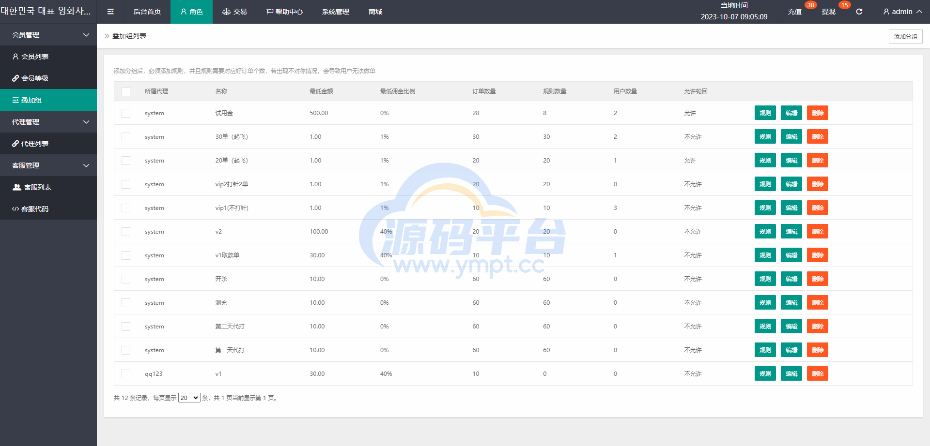Click 编辑 for the 测充 row

tap(791, 302)
